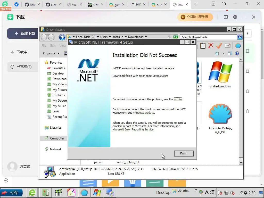This screenshot has width=264, height=198.
Task: Click the 新建下载 new download button
Action: (23, 33)
